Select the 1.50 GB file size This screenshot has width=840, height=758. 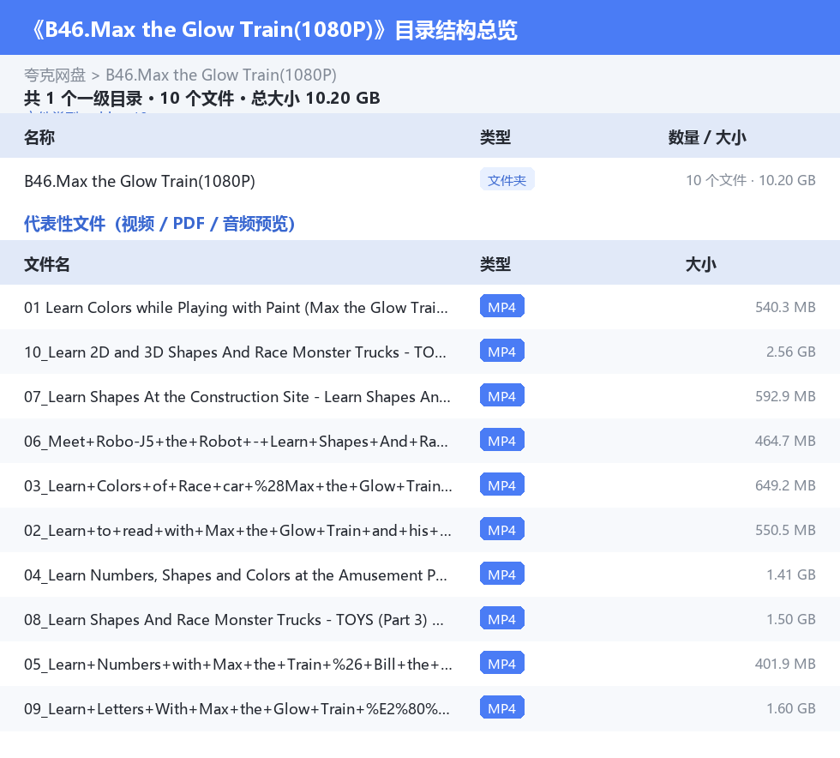(x=790, y=618)
